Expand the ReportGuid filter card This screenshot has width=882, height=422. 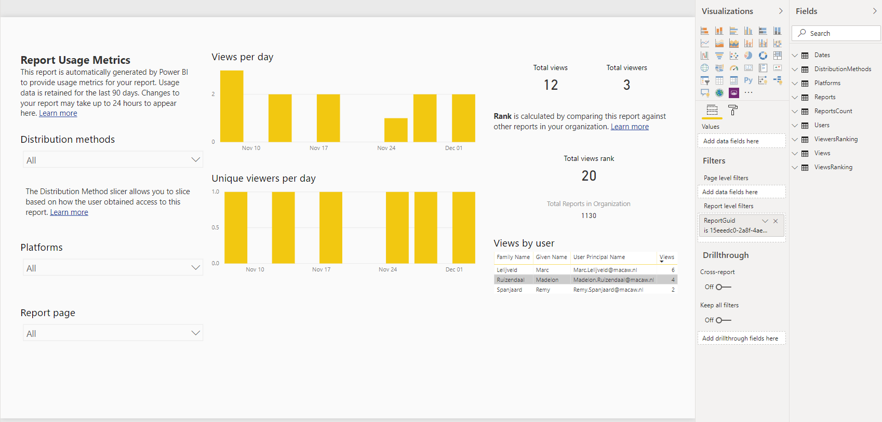(x=765, y=221)
